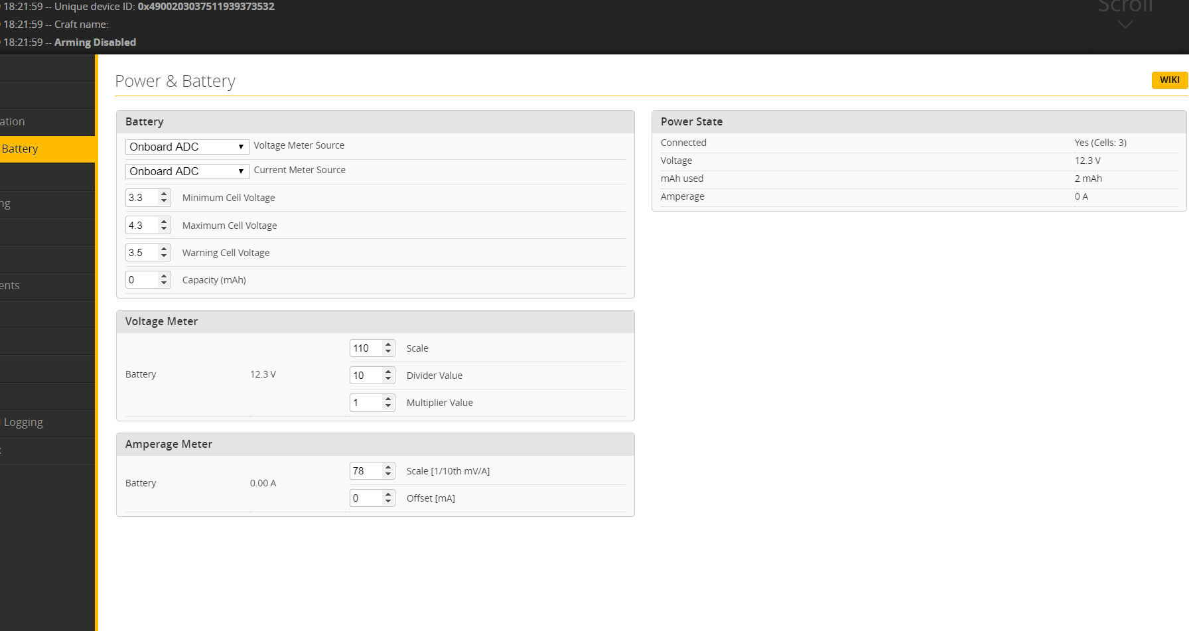The height and width of the screenshot is (631, 1189).
Task: Decrease Voltage Meter Scale with down arrow
Action: [x=388, y=352]
